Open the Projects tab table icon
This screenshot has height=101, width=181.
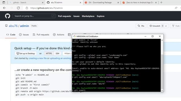tap(69, 35)
